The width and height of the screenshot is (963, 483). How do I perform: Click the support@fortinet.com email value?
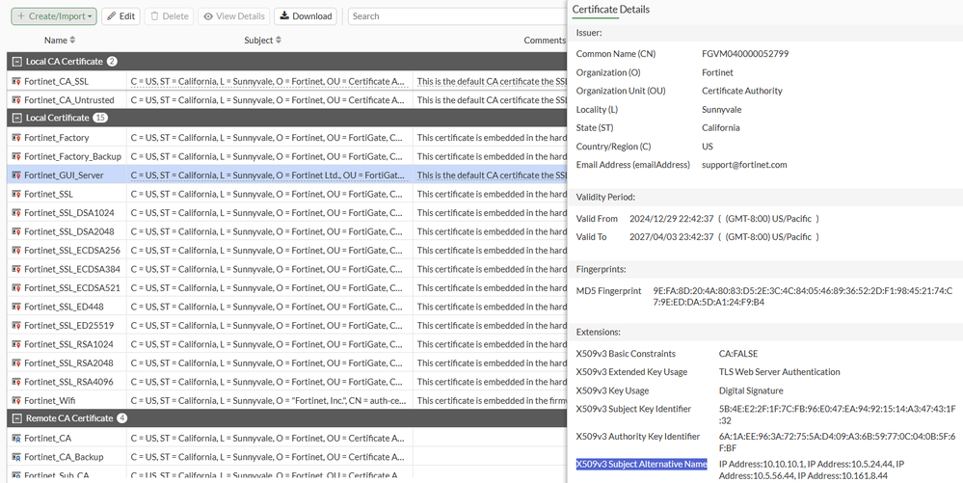pyautogui.click(x=744, y=165)
